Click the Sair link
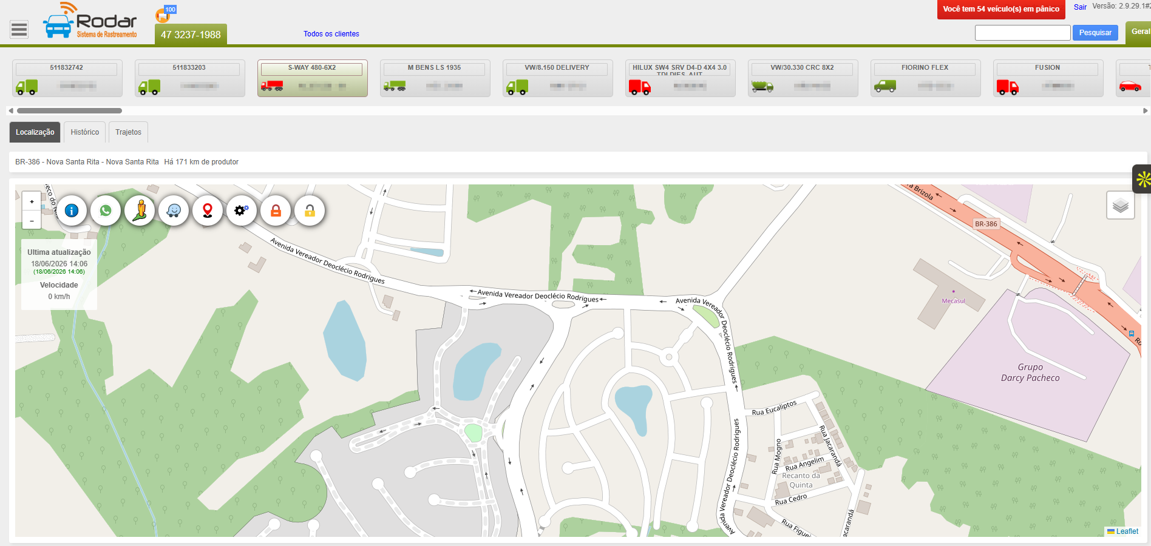 coord(1080,7)
